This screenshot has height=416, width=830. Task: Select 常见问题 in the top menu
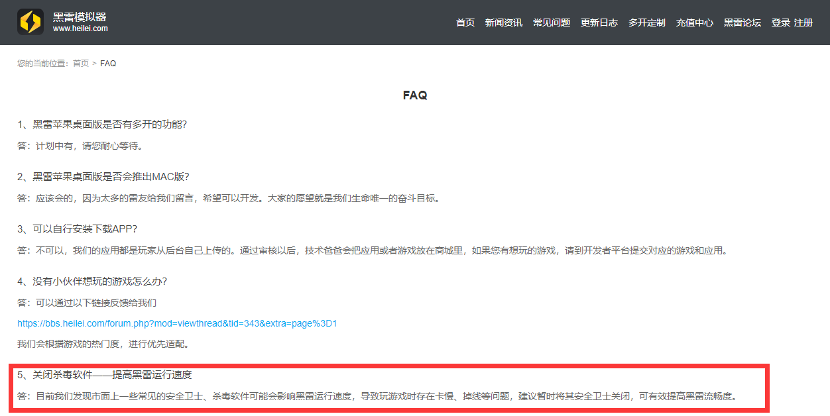[x=552, y=23]
